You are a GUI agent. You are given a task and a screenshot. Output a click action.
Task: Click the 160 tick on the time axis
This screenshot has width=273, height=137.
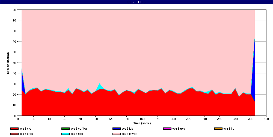point(142,119)
